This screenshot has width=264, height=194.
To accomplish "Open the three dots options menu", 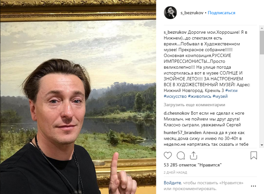I will point(253,186).
